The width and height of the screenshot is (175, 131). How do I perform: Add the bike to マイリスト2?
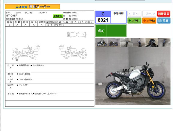tap(149, 21)
